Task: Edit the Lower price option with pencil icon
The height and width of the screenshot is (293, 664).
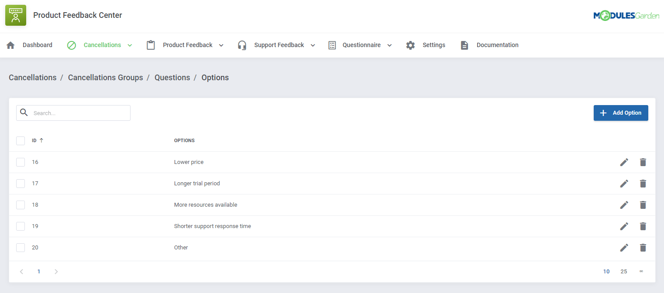Action: (624, 162)
